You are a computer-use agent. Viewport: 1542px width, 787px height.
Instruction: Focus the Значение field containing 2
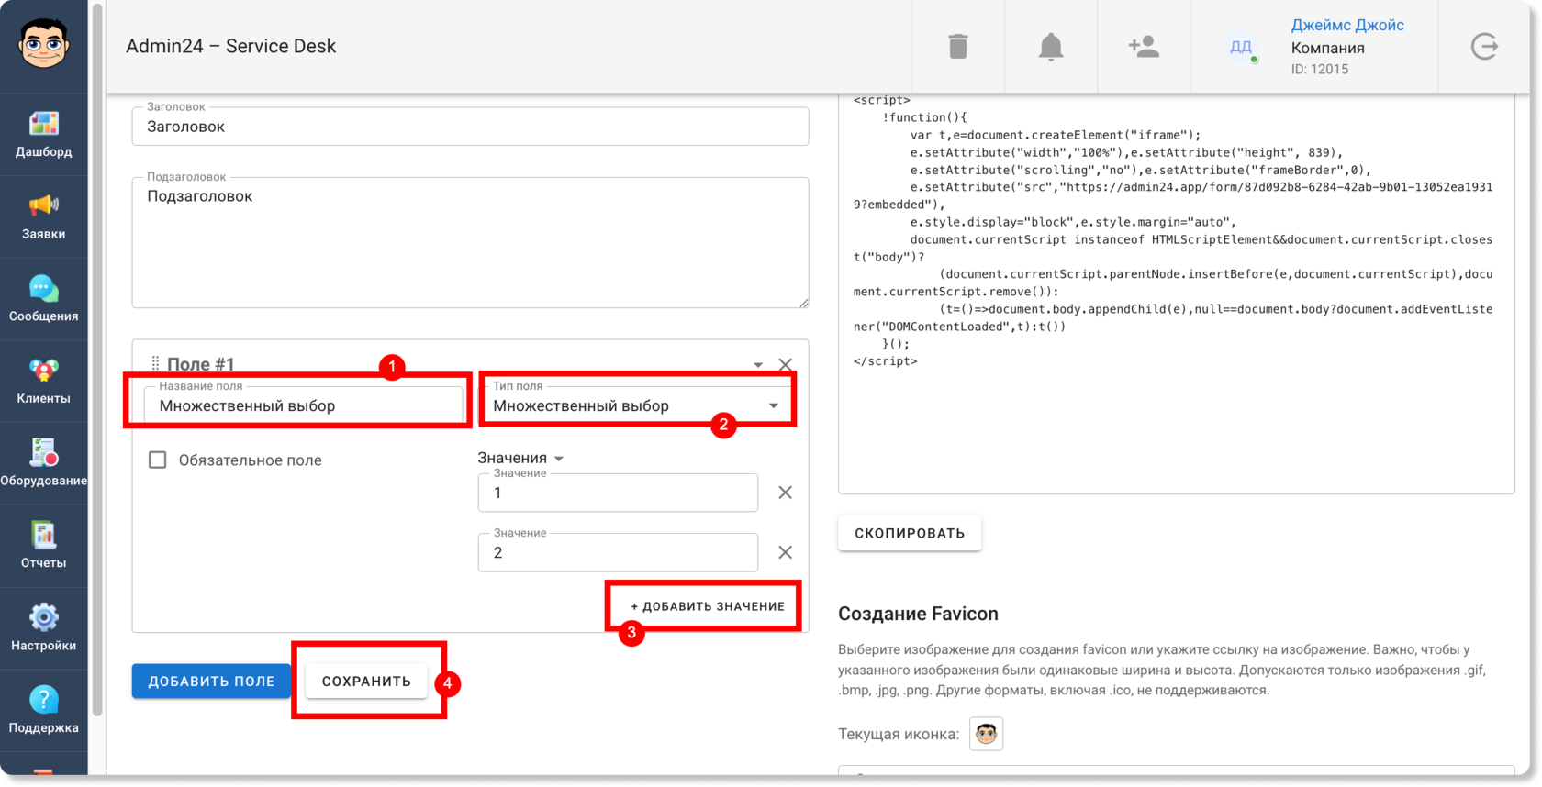click(618, 552)
